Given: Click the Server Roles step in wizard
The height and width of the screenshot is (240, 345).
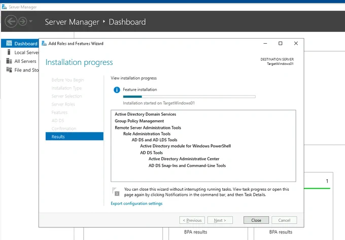Looking at the screenshot, I should pos(63,105).
